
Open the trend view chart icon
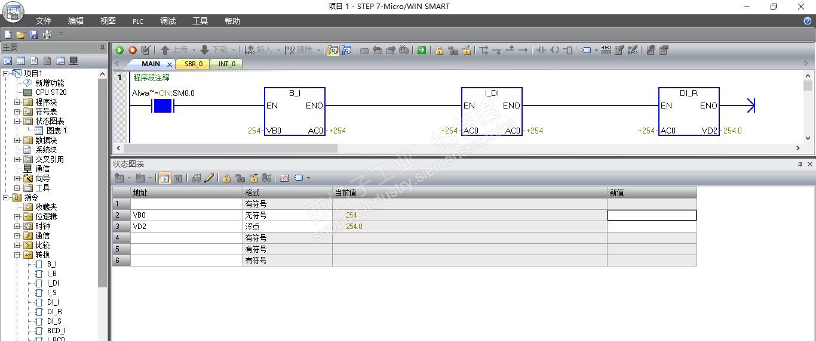pyautogui.click(x=284, y=178)
